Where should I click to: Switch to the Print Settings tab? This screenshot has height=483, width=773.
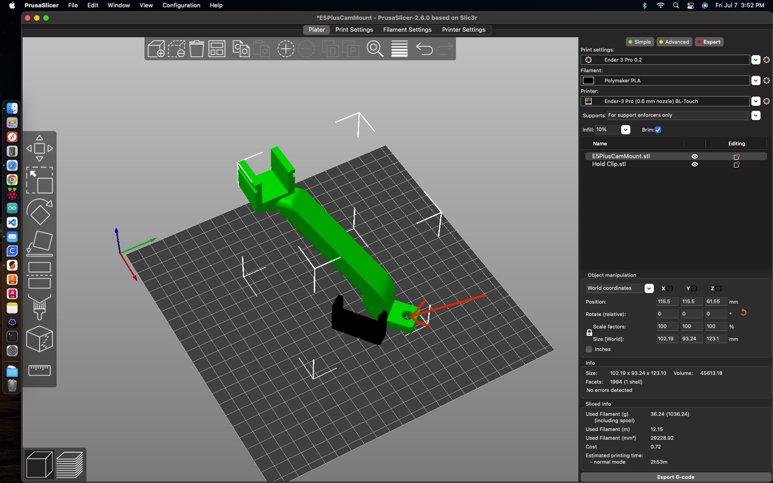(x=354, y=29)
